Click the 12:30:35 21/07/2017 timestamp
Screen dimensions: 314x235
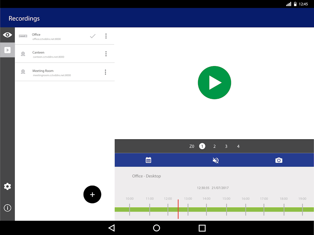[x=213, y=188]
